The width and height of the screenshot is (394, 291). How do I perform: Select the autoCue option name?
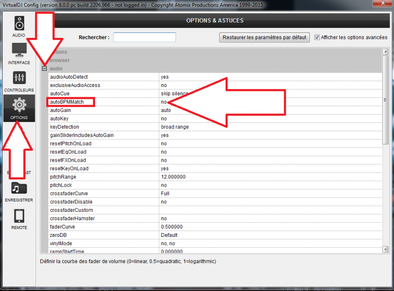click(60, 93)
